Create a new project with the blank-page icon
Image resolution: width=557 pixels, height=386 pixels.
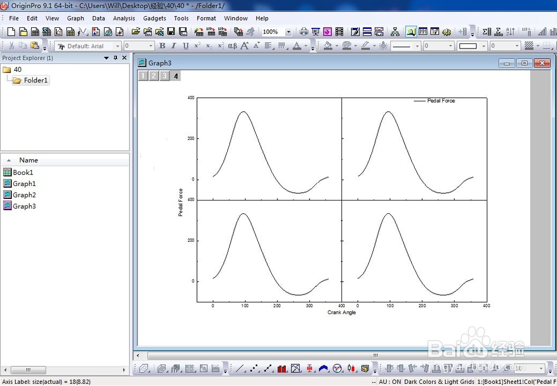tap(11, 32)
